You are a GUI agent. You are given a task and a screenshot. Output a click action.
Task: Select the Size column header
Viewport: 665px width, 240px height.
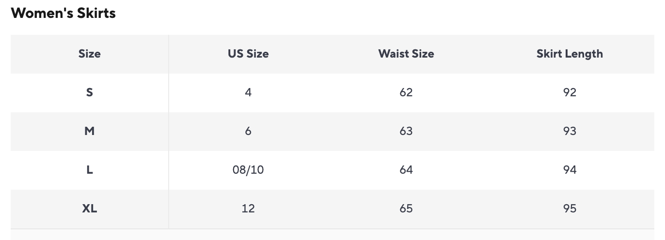(x=90, y=54)
